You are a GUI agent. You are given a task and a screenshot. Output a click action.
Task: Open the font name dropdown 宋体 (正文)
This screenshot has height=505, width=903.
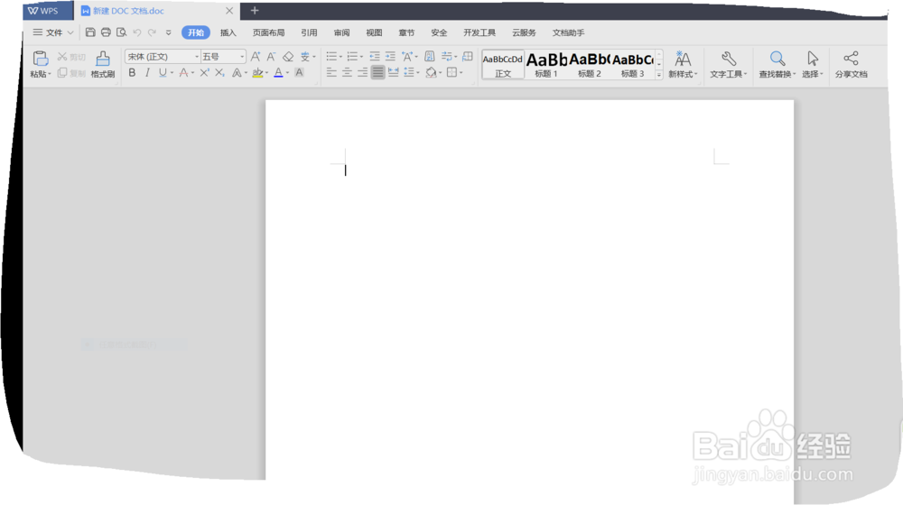tap(196, 57)
